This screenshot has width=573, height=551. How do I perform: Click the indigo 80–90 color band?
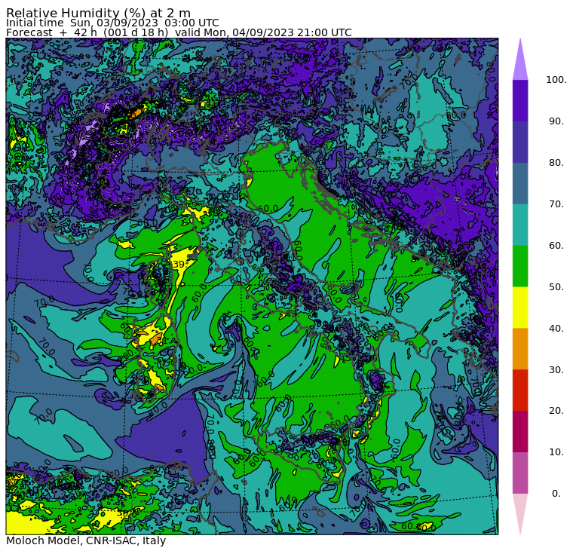point(520,142)
